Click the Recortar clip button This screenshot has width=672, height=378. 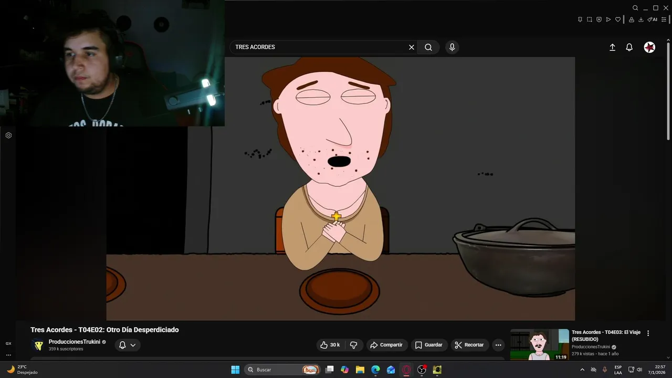[x=469, y=345]
